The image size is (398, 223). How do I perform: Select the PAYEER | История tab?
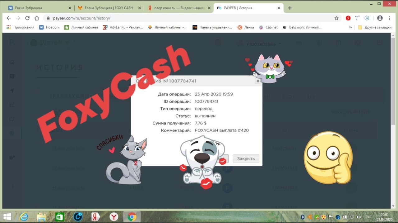tap(249, 8)
